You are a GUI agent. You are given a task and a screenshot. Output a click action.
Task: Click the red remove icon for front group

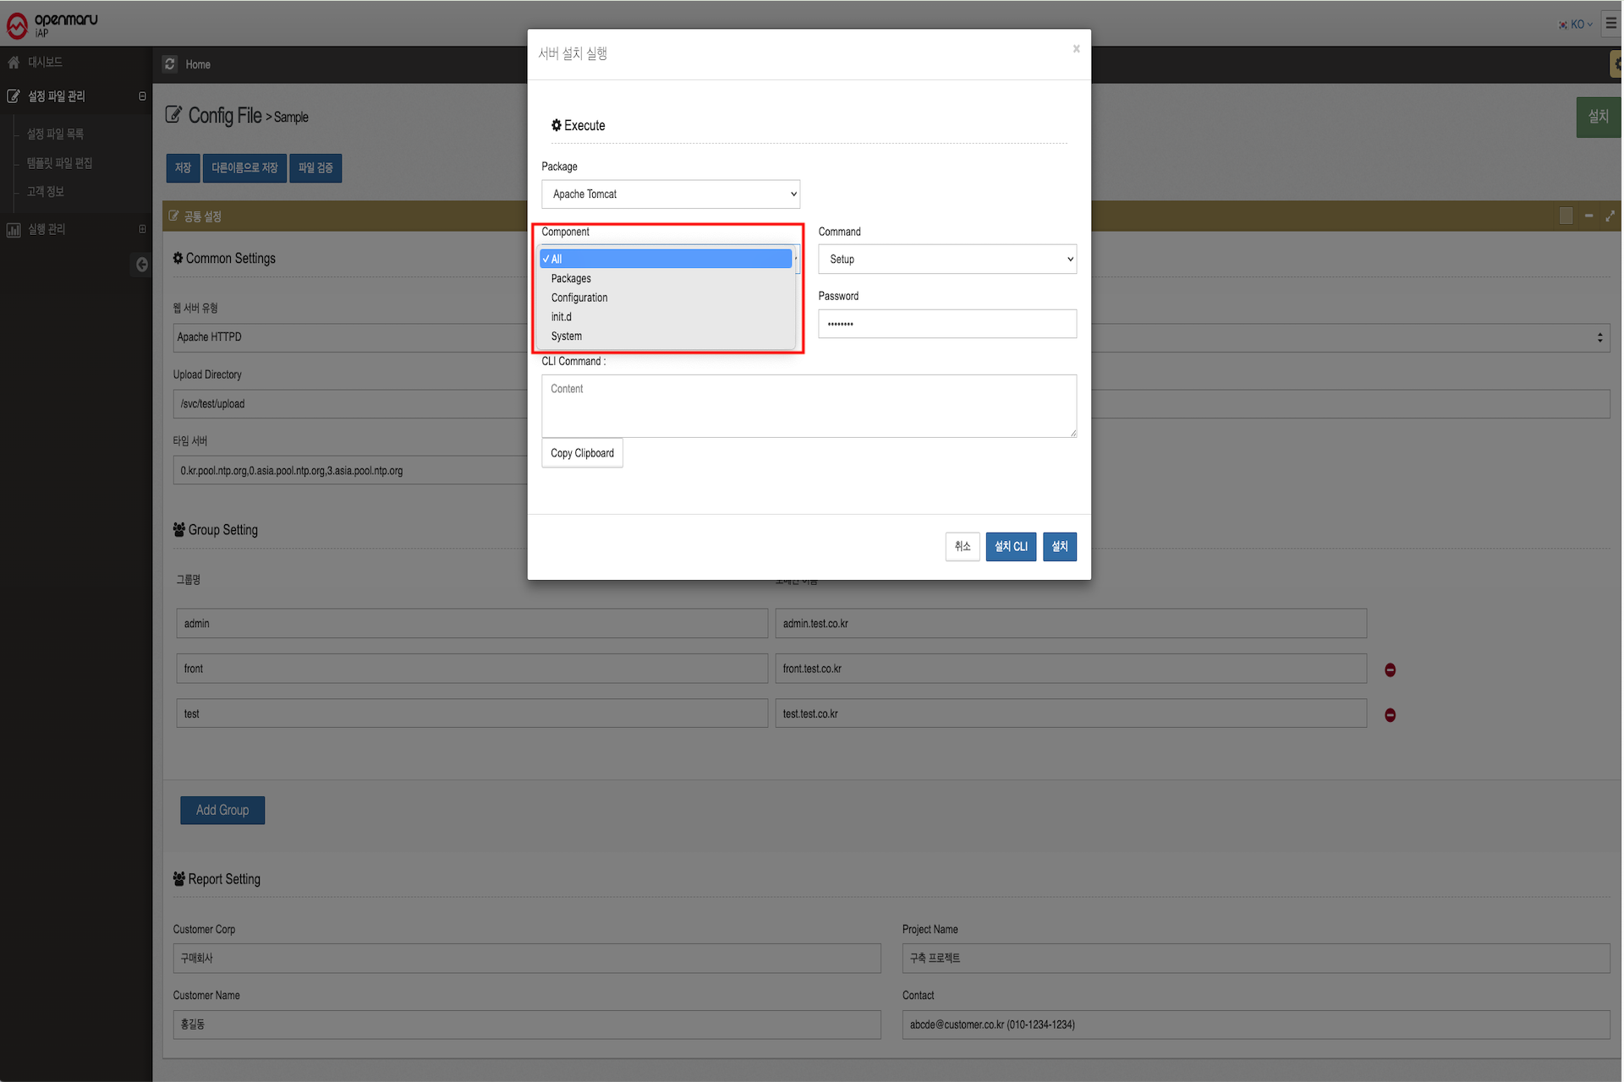pyautogui.click(x=1390, y=669)
